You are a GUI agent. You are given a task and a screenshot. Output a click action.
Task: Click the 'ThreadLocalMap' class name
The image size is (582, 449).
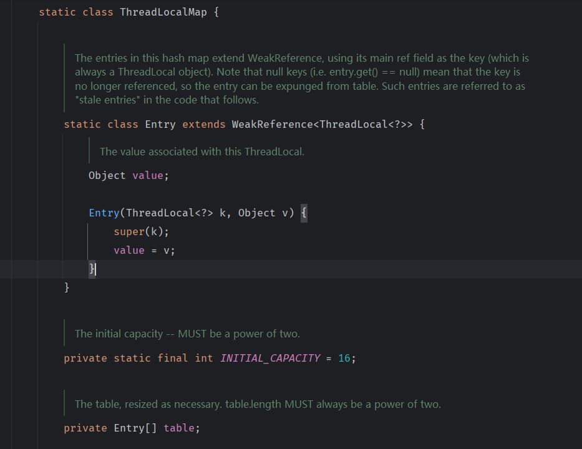coord(163,12)
